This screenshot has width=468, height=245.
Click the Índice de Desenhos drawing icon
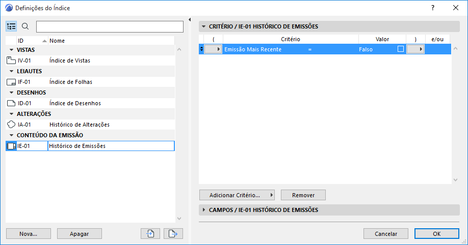(x=11, y=103)
